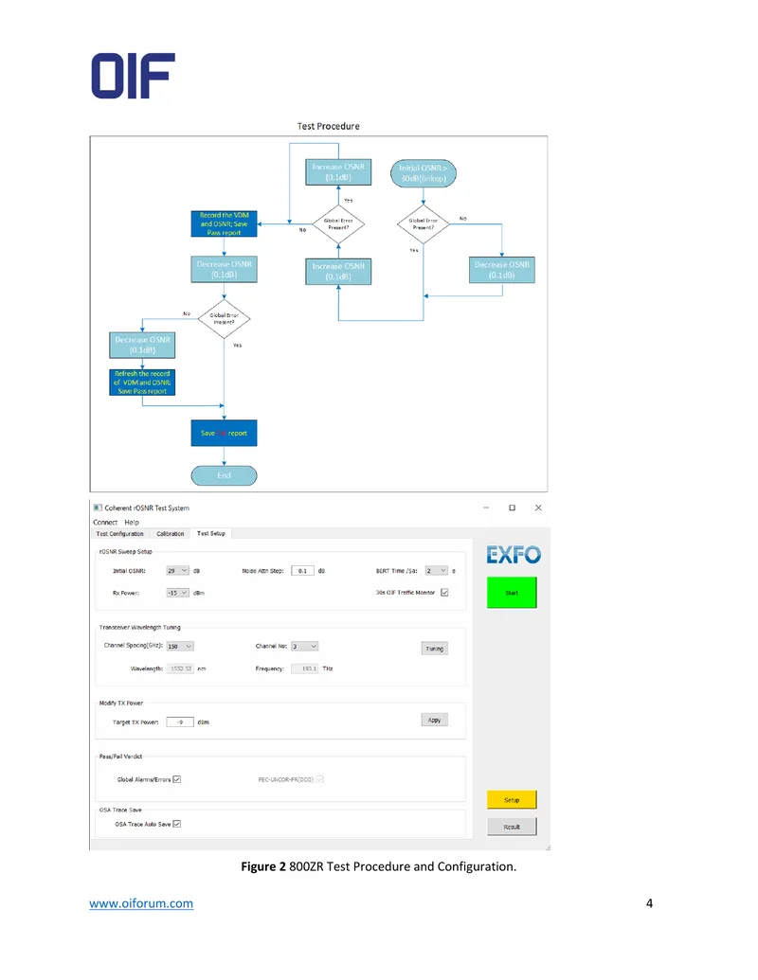Click the 'End' flowchart terminator
This screenshot has height=980, width=758.
tap(224, 475)
